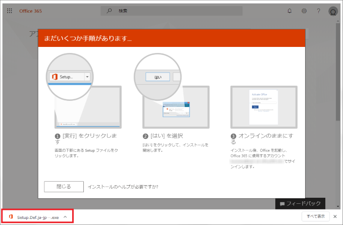Click the downloaded Setup.Def.ja-jp exe file
This screenshot has width=343, height=225.
click(x=37, y=217)
